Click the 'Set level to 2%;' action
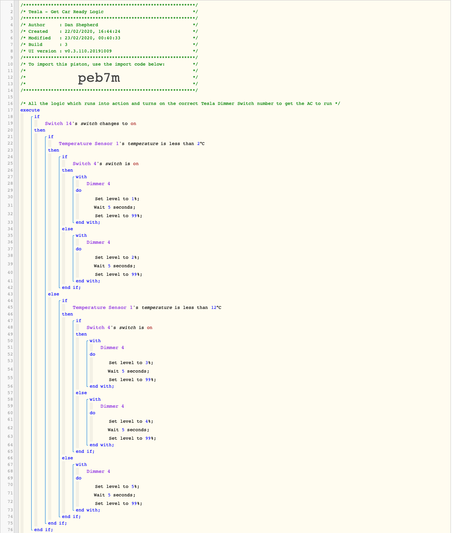 pyautogui.click(x=117, y=257)
